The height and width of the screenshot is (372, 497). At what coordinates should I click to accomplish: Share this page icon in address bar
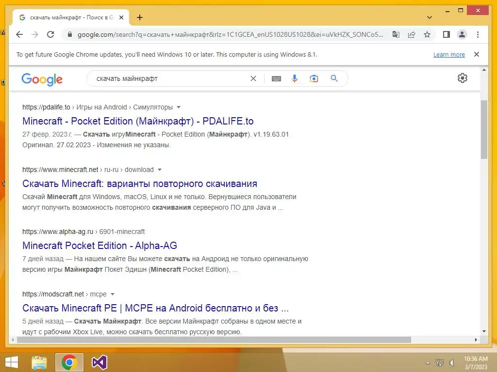[412, 34]
